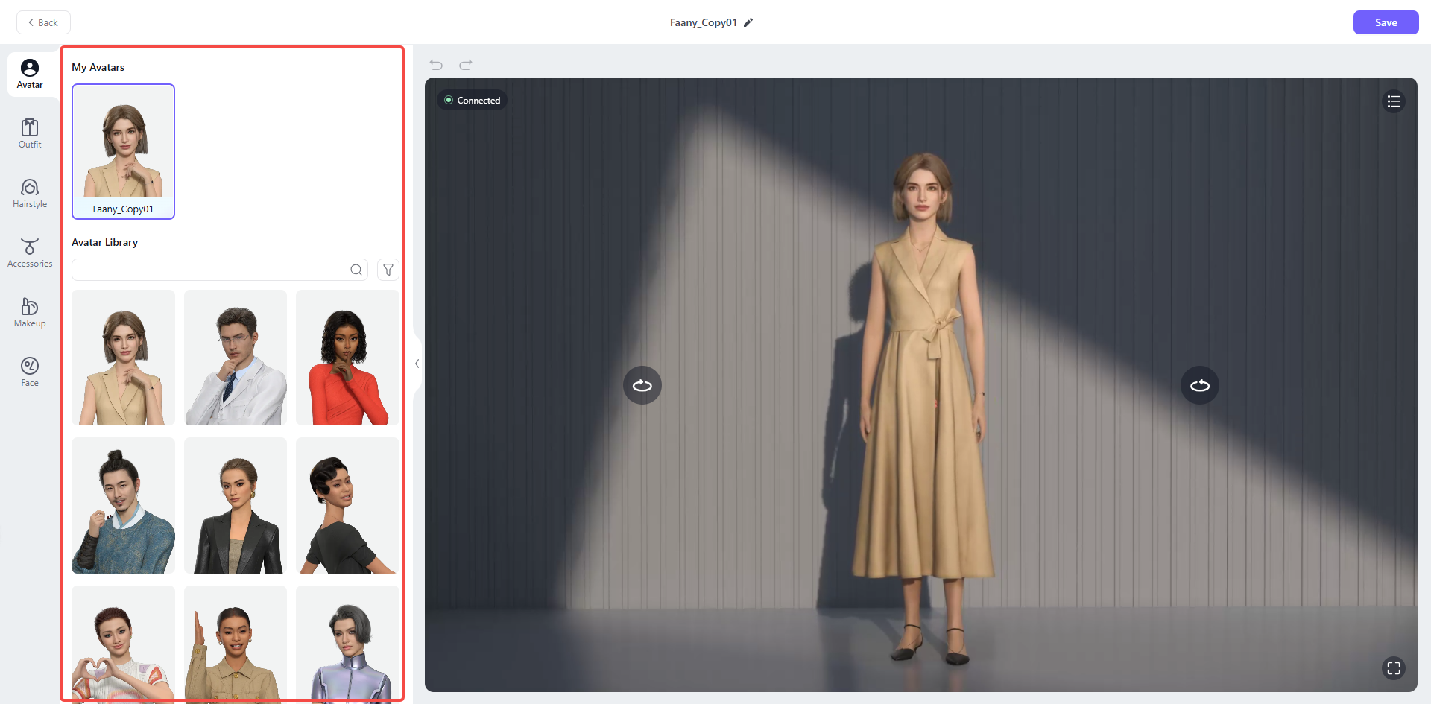Rotate avatar with left rotation button
Image resolution: width=1431 pixels, height=704 pixels.
[x=642, y=385]
